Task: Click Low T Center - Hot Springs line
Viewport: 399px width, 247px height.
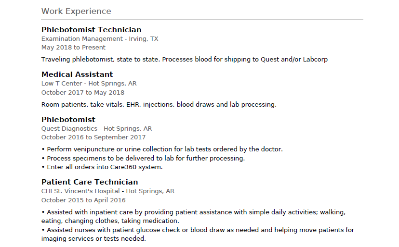Action: tap(89, 84)
